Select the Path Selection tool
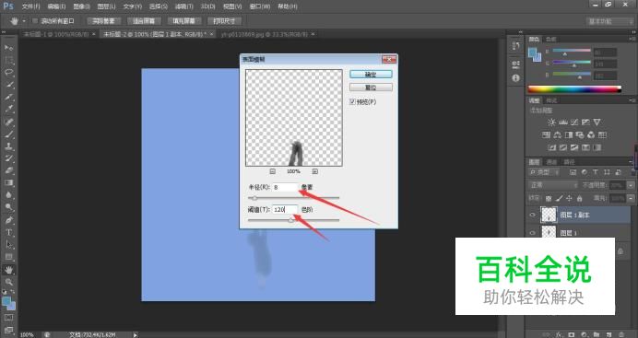 click(x=8, y=245)
